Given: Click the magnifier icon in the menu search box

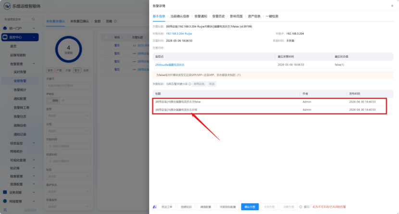Looking at the screenshot, I should (33, 19).
